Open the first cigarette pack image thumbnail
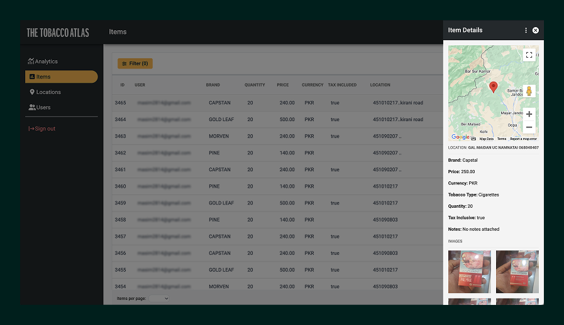 tap(470, 272)
